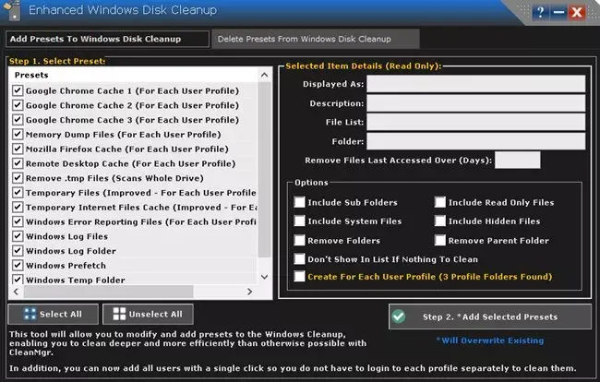Enable Include System Files option

pos(299,221)
